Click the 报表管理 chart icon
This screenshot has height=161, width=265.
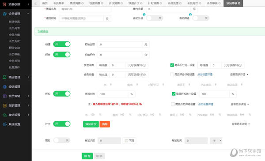coord(5,105)
